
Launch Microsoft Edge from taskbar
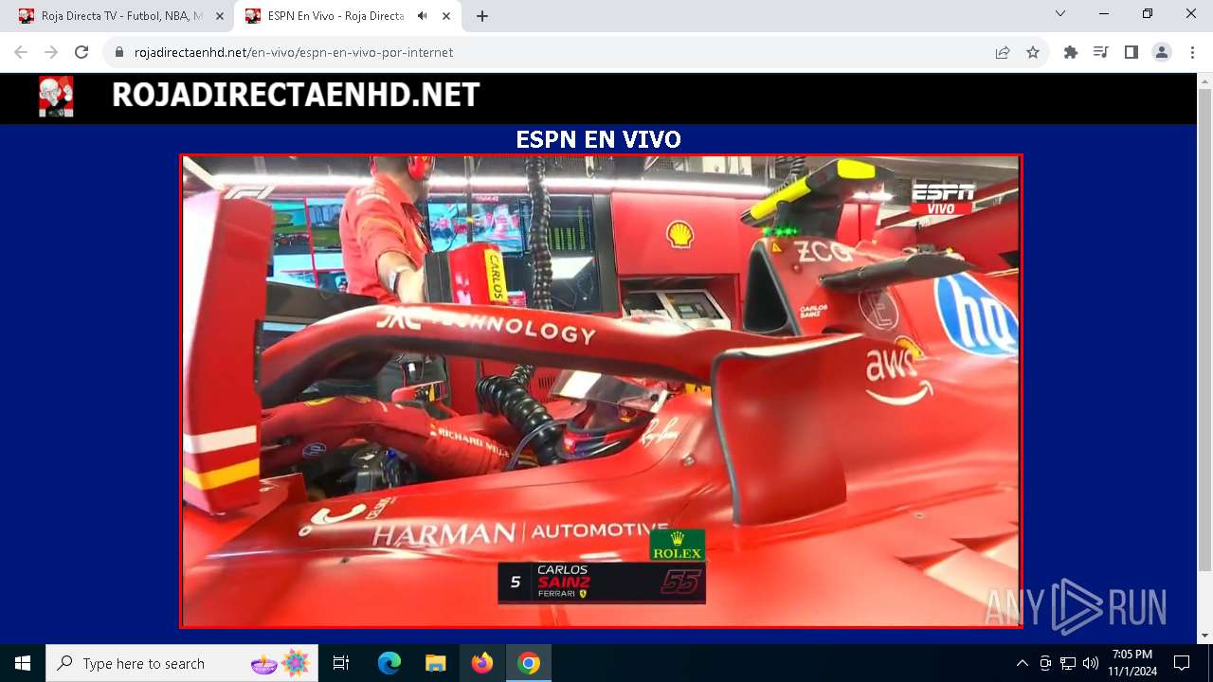point(389,663)
